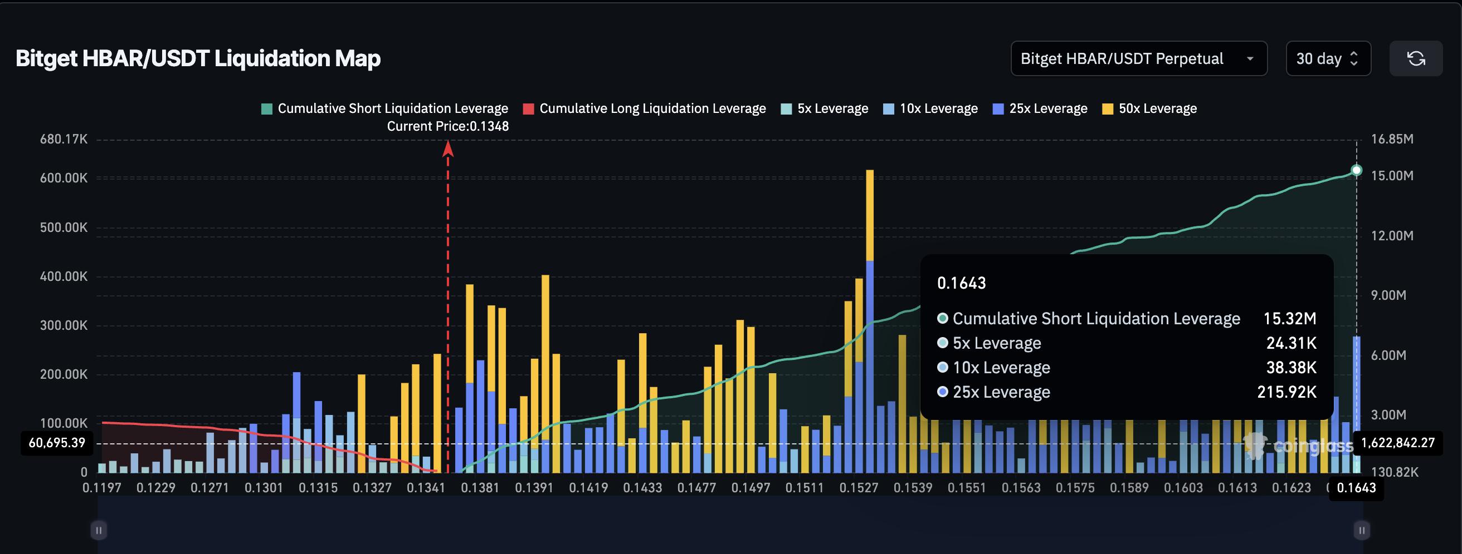Toggle the 10x Leverage series visibility

tap(938, 109)
